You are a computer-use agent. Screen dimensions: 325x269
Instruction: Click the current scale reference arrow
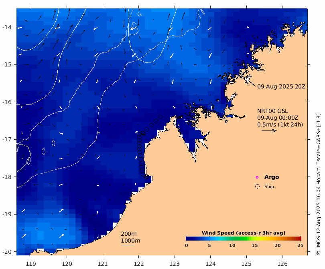point(269,130)
